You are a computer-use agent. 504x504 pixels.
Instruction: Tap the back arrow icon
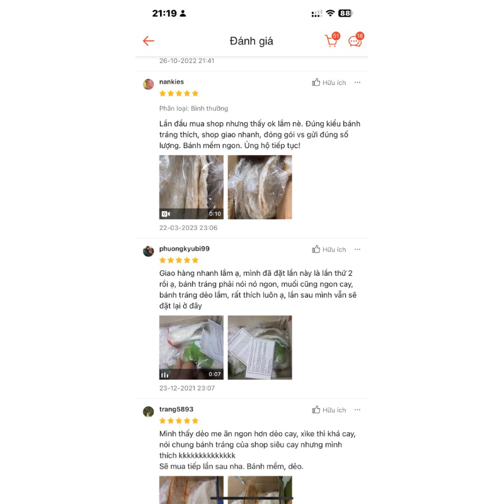[x=149, y=41]
